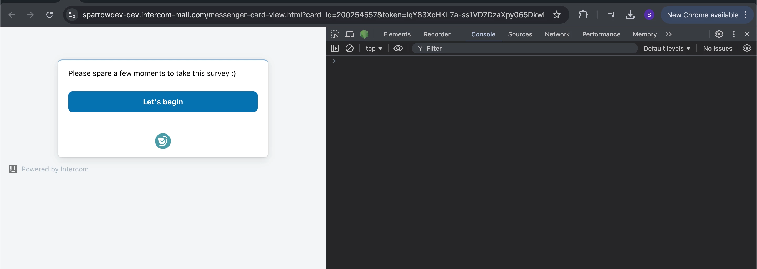This screenshot has height=269, width=757.
Task: Open the Default levels dropdown
Action: 667,48
